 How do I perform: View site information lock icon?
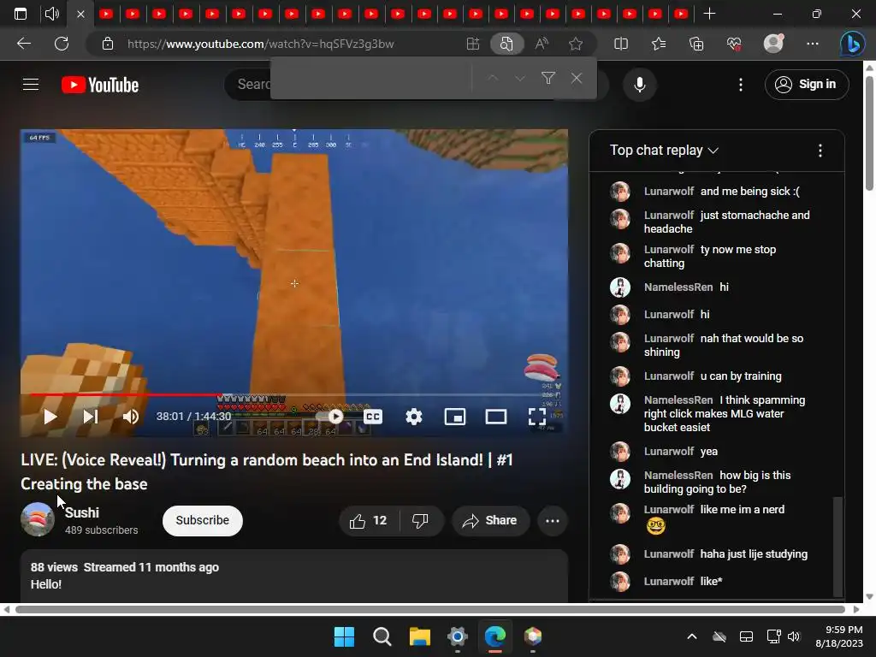point(108,44)
